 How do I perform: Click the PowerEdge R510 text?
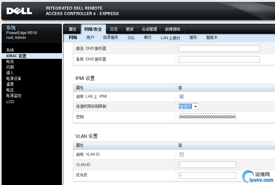(21, 33)
